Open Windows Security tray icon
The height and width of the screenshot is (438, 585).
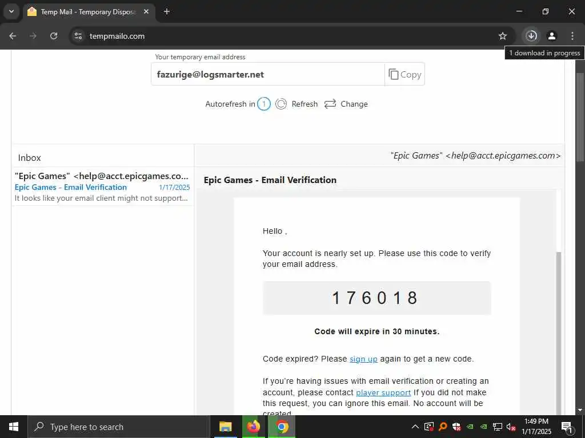coord(456,427)
